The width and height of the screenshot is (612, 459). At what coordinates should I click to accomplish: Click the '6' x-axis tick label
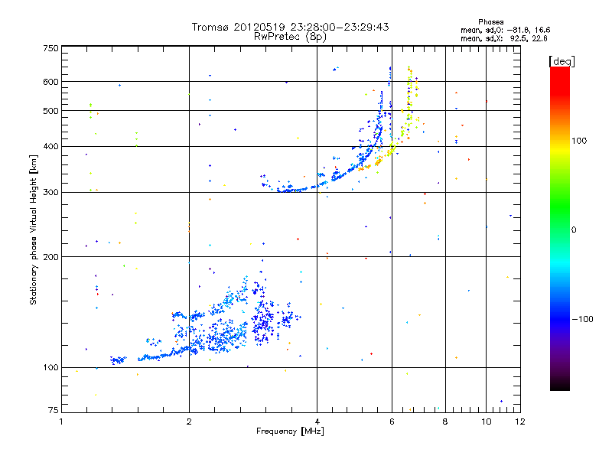click(x=392, y=422)
